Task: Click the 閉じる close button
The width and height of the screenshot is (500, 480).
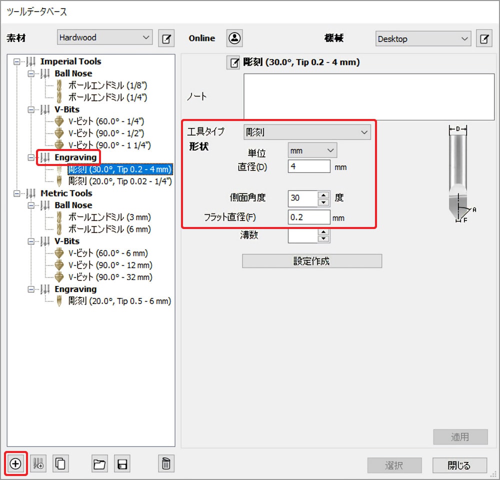Action: [459, 465]
